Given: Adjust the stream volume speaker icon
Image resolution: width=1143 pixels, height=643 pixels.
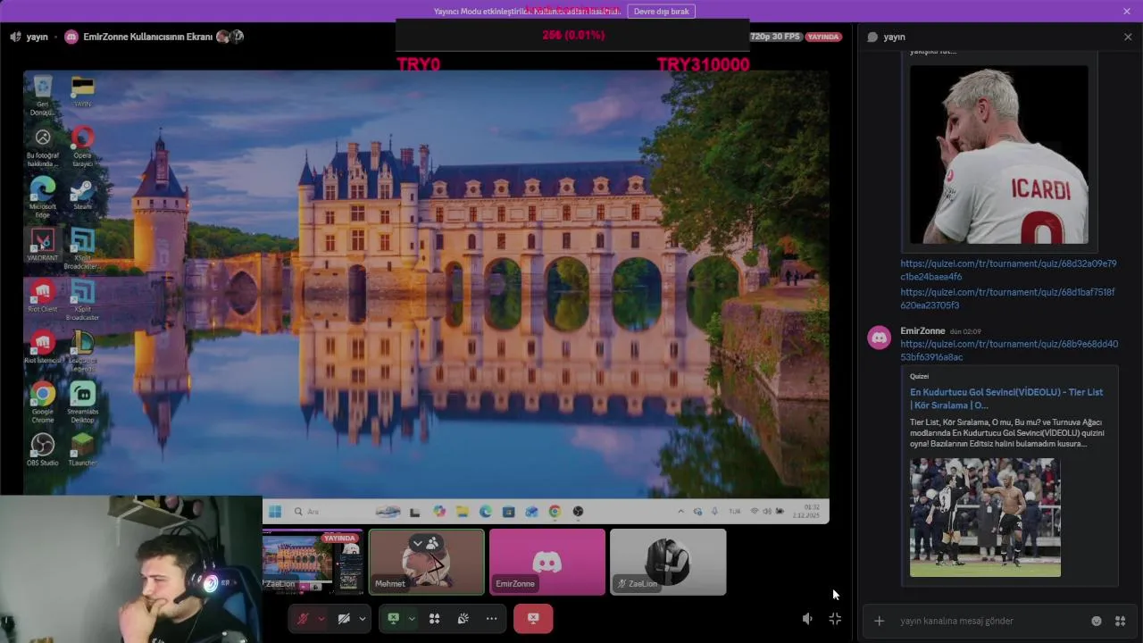Looking at the screenshot, I should click(x=807, y=619).
